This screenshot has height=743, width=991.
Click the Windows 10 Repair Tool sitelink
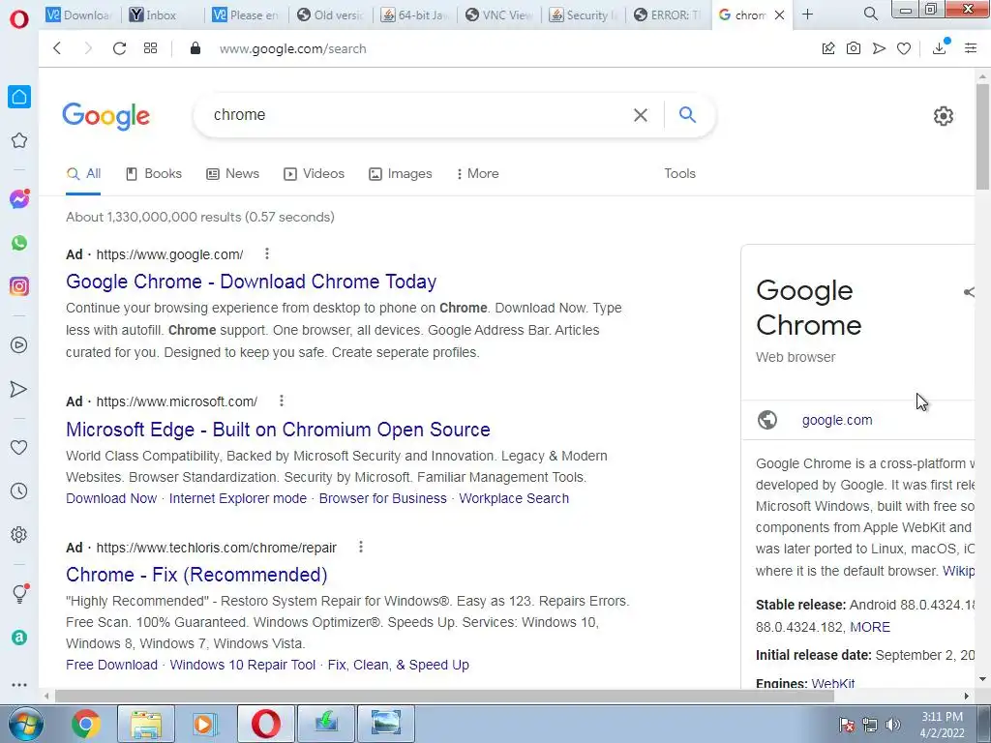click(x=243, y=666)
